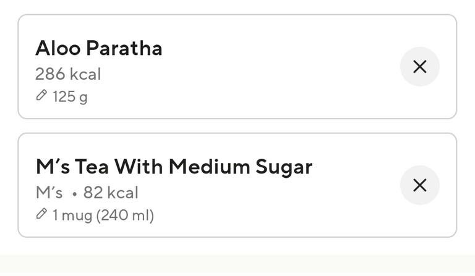Select the 82 kcal calorie text
This screenshot has height=276, width=475.
[x=111, y=193]
